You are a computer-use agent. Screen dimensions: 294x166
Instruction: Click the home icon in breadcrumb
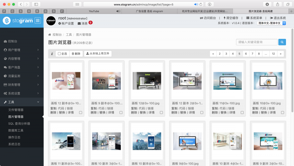coord(50,34)
